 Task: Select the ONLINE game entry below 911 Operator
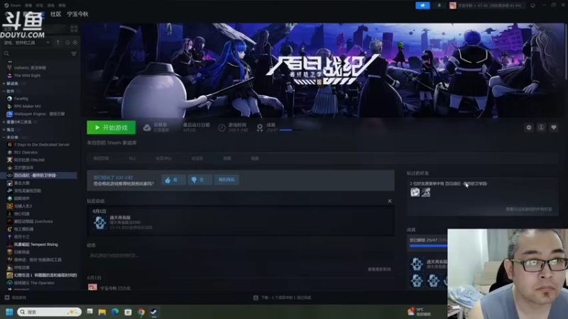click(29, 160)
